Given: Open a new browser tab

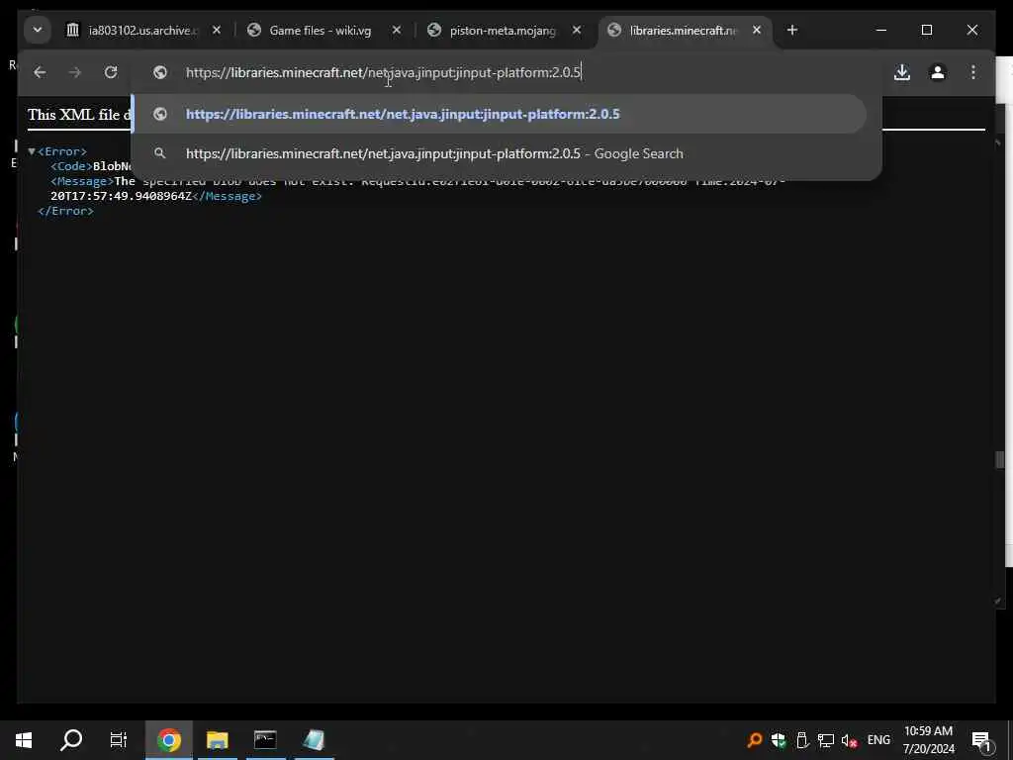Looking at the screenshot, I should point(792,31).
